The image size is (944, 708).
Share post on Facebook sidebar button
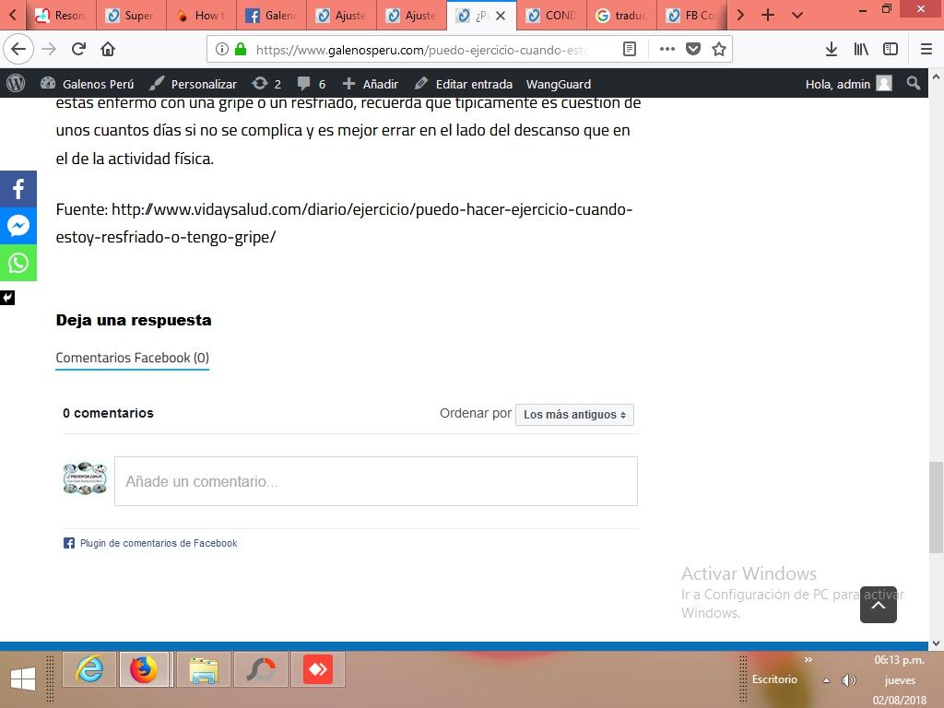(x=18, y=189)
